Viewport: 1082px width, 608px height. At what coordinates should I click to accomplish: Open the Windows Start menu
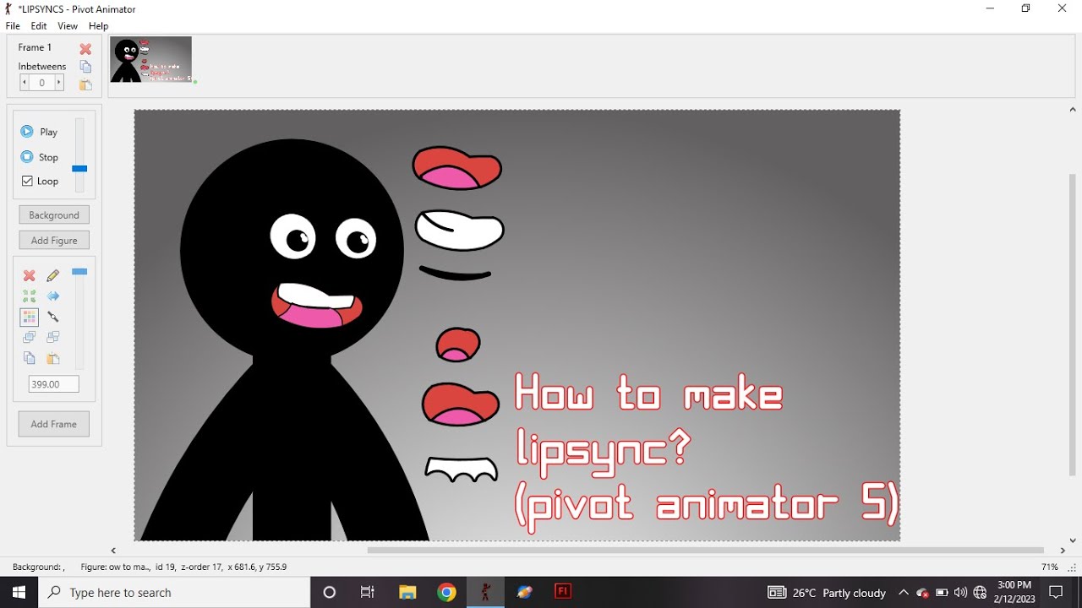pos(19,592)
